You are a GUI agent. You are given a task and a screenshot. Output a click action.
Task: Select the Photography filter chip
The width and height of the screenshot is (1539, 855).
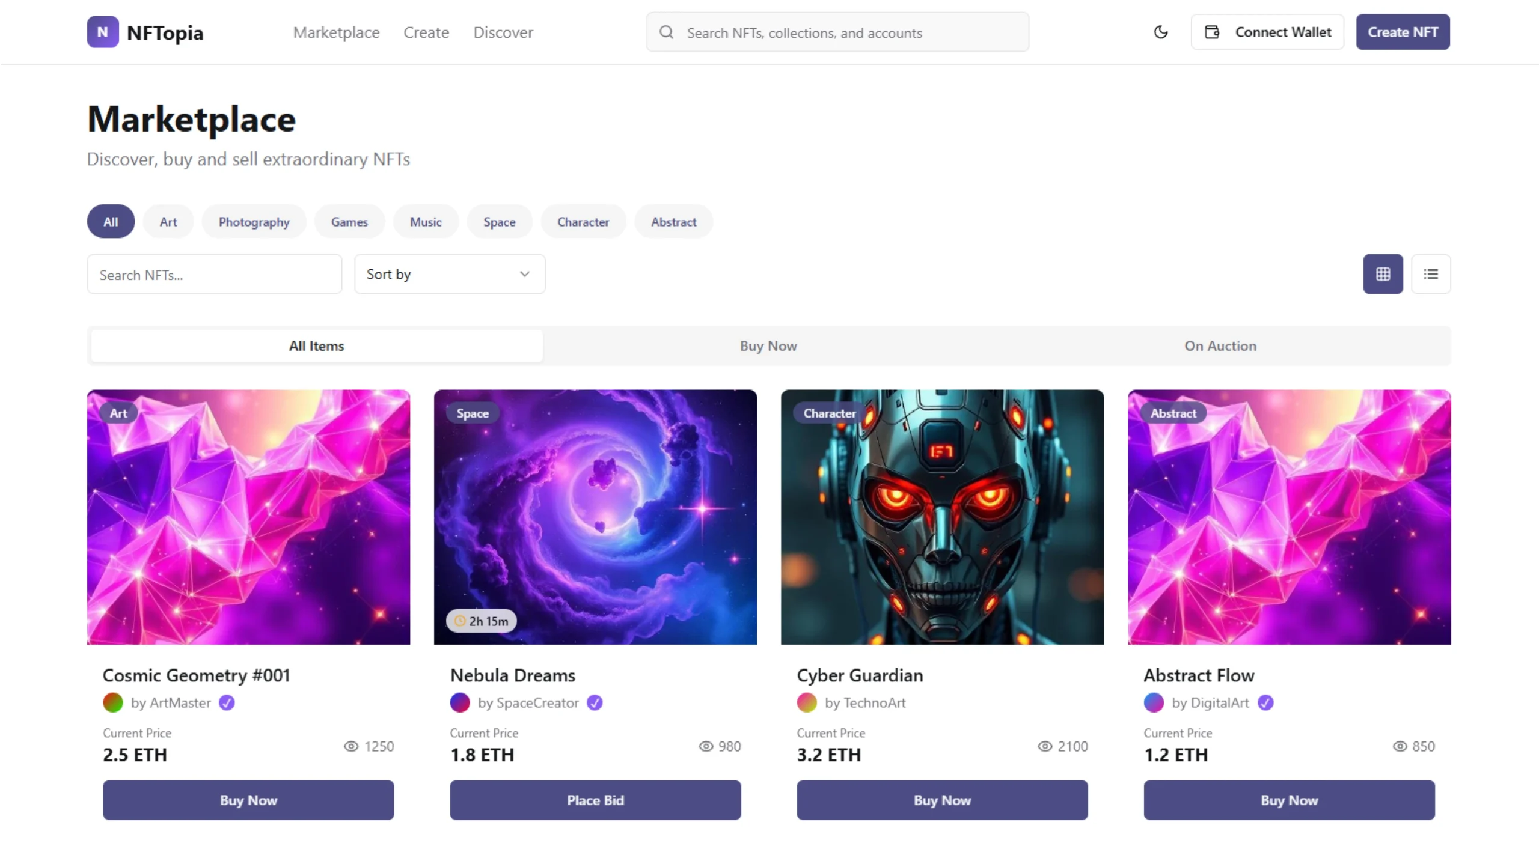(x=254, y=221)
